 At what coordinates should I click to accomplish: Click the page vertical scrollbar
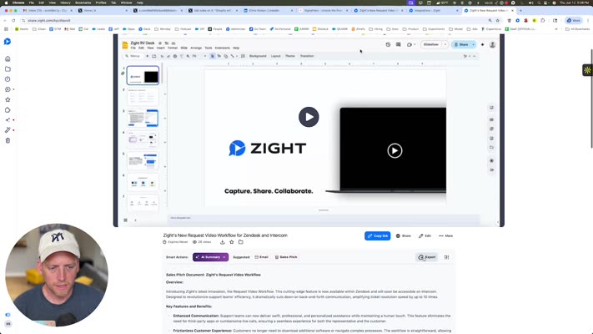(x=591, y=99)
